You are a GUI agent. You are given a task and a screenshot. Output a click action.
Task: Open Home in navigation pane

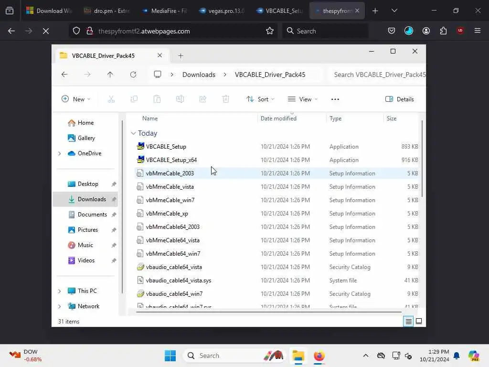85,123
